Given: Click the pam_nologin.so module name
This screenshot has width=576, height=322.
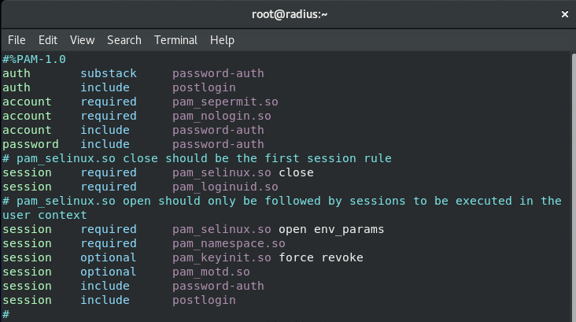Looking at the screenshot, I should (221, 116).
